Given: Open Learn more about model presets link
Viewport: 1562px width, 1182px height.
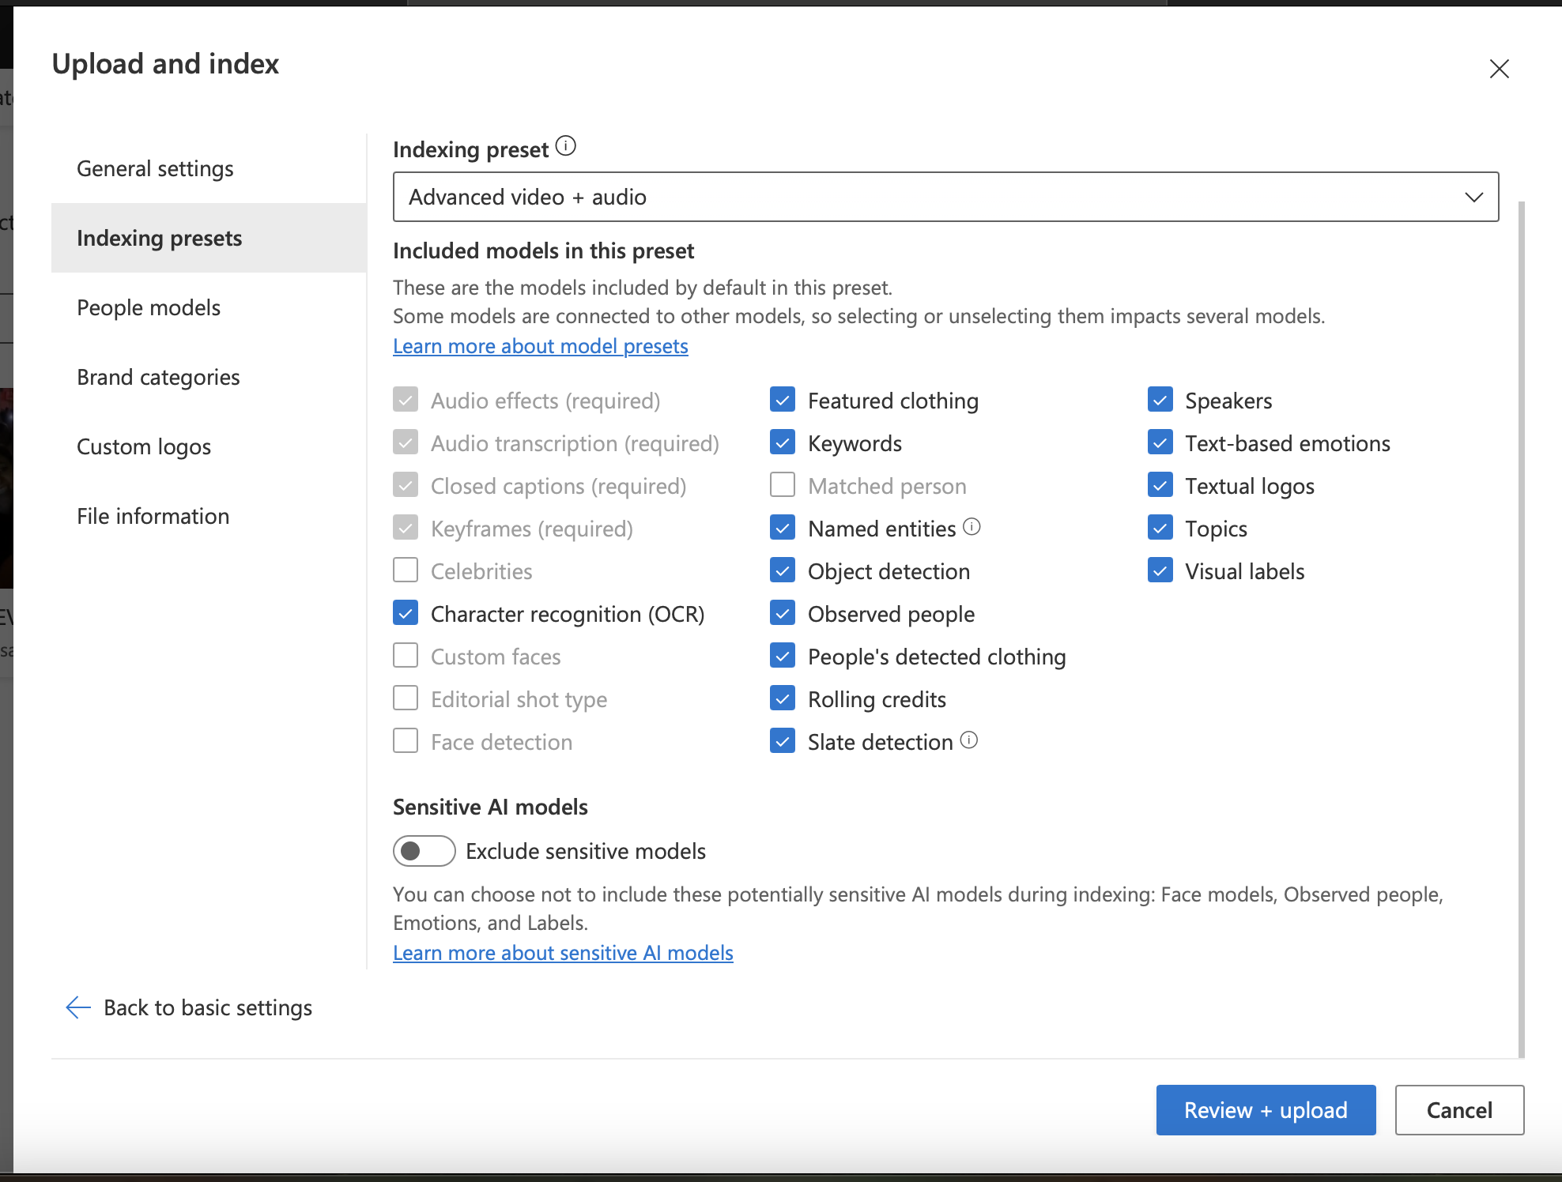Looking at the screenshot, I should (540, 346).
